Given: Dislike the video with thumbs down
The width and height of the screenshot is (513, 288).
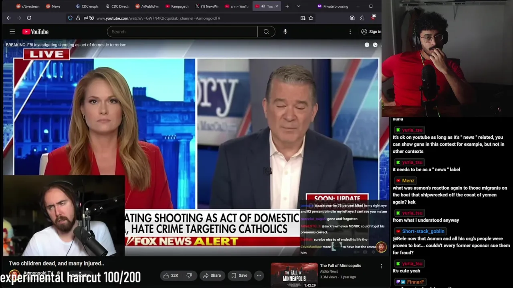Looking at the screenshot, I should tap(189, 276).
